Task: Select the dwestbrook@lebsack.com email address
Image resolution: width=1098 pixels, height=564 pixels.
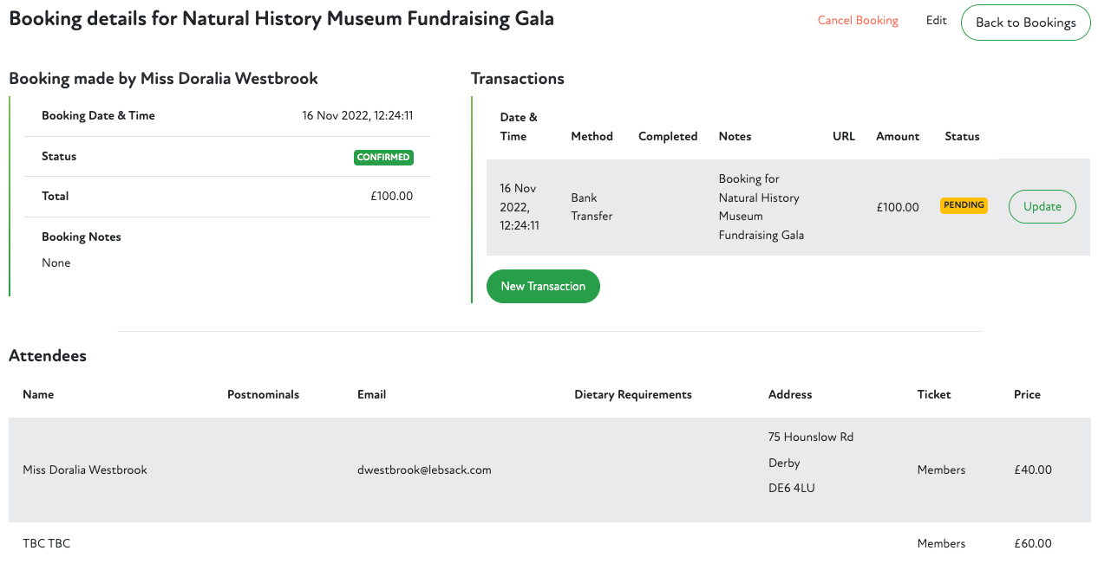Action: (x=424, y=470)
